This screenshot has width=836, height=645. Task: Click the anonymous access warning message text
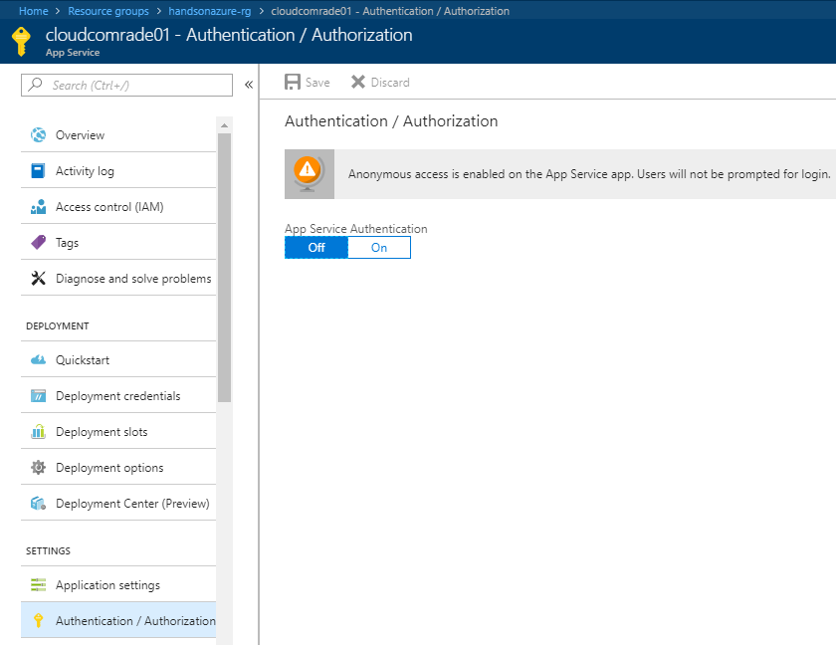[x=589, y=174]
